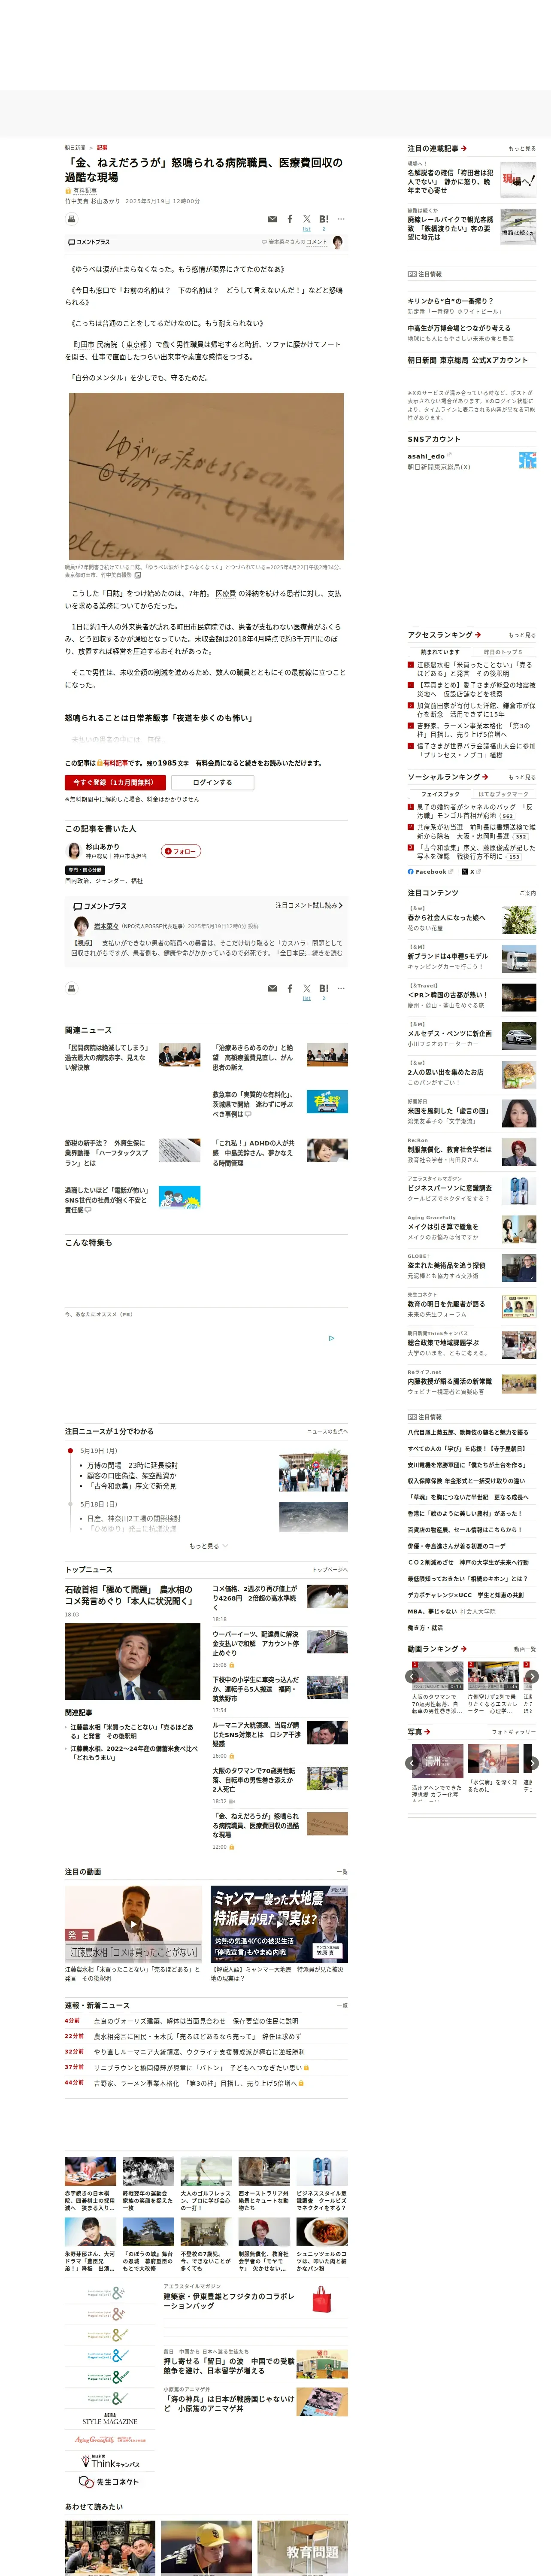
Task: Click 杉山あかり author avatar
Action: [x=73, y=851]
